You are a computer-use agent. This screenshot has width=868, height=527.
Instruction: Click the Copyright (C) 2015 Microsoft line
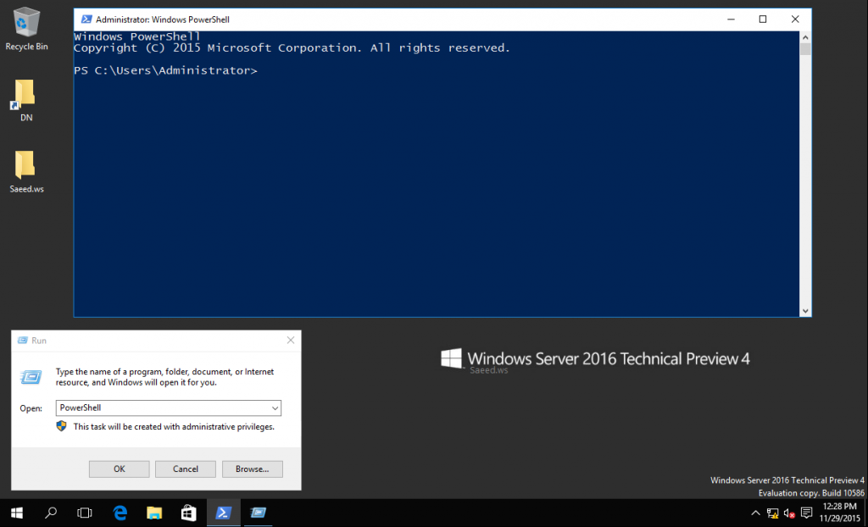click(x=292, y=48)
